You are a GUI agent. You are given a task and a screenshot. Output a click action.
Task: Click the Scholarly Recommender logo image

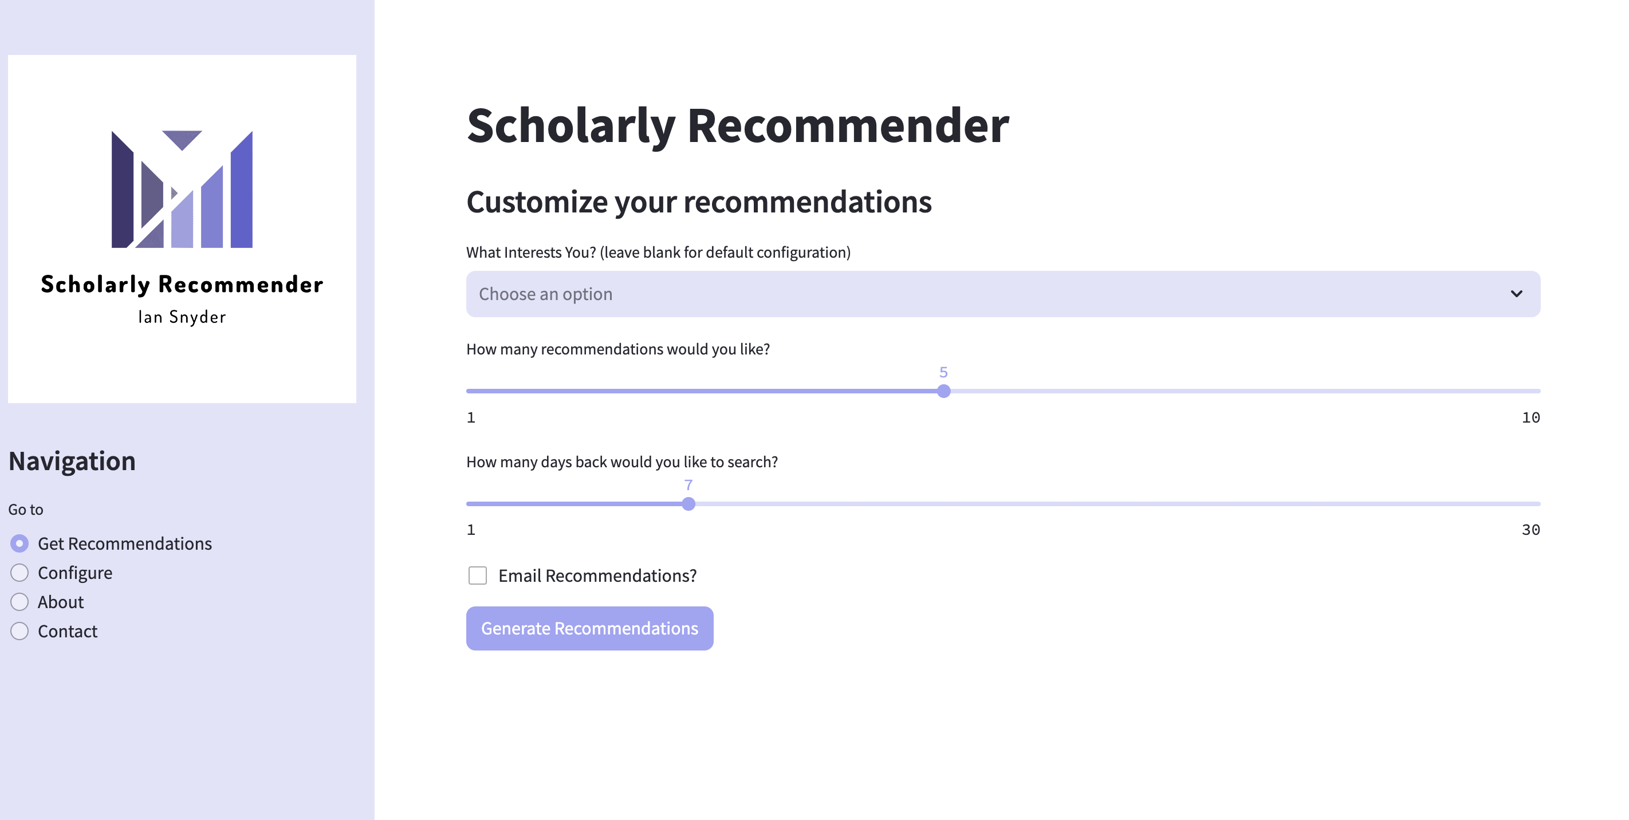[x=182, y=229]
